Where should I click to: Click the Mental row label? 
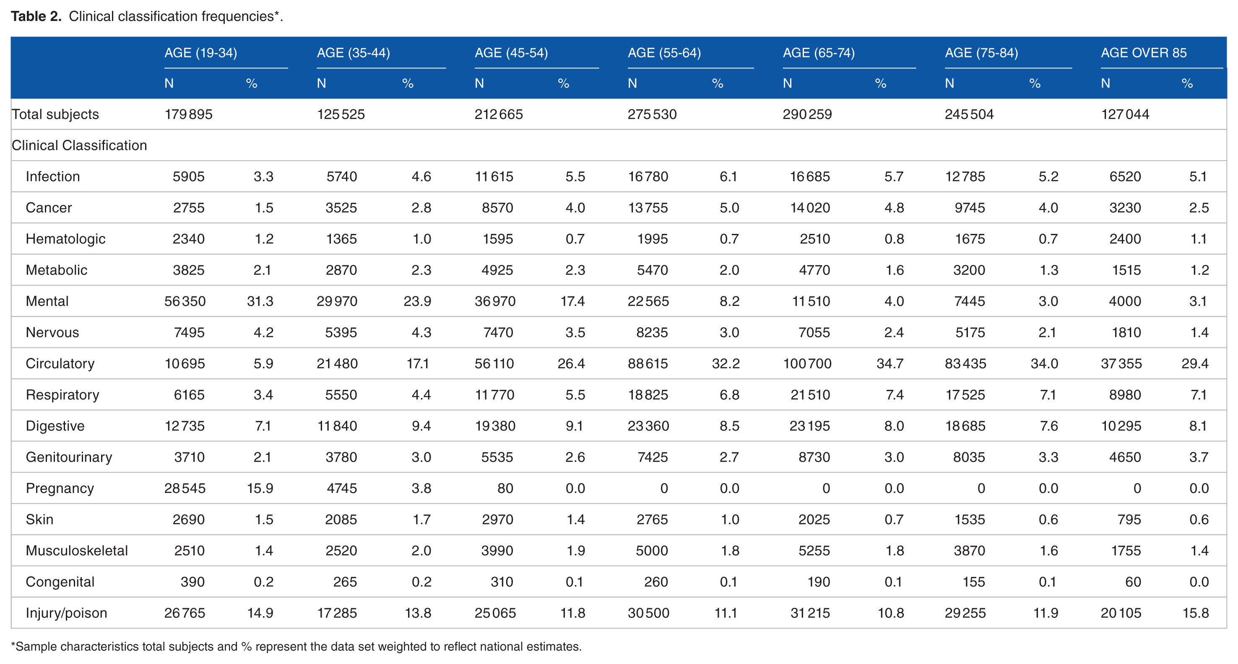click(47, 301)
